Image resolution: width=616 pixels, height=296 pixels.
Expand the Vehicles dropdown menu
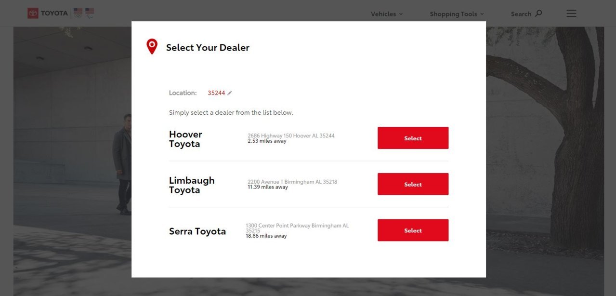(x=387, y=14)
